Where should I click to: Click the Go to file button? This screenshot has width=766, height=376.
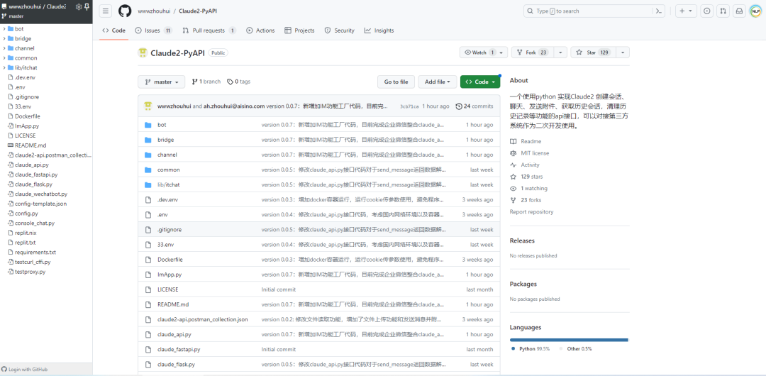tap(396, 82)
